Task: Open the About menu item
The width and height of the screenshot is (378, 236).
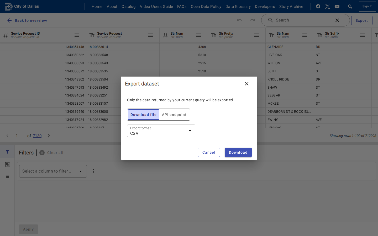Action: coord(112,7)
